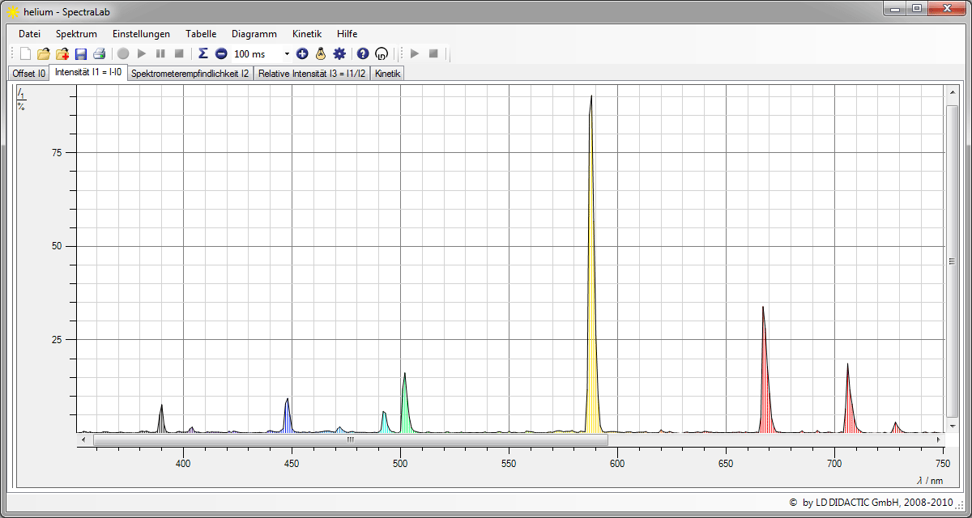Save the spectrum with the floppy disk icon
972x518 pixels.
coord(81,53)
